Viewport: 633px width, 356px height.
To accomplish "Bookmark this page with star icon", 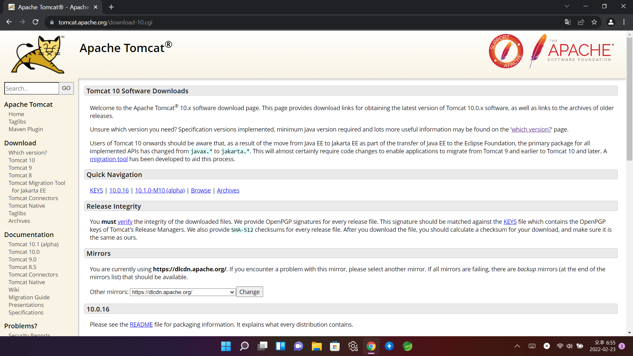I will point(594,22).
